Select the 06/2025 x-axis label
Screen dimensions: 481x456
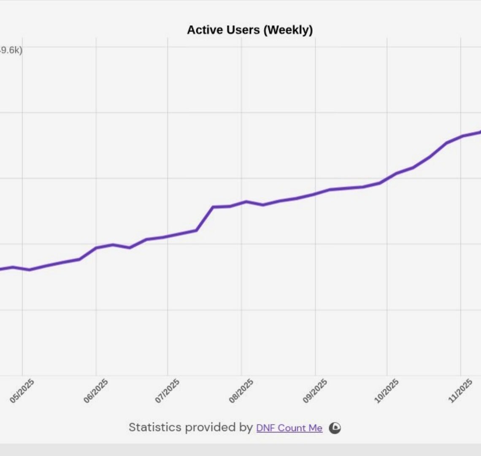(96, 391)
